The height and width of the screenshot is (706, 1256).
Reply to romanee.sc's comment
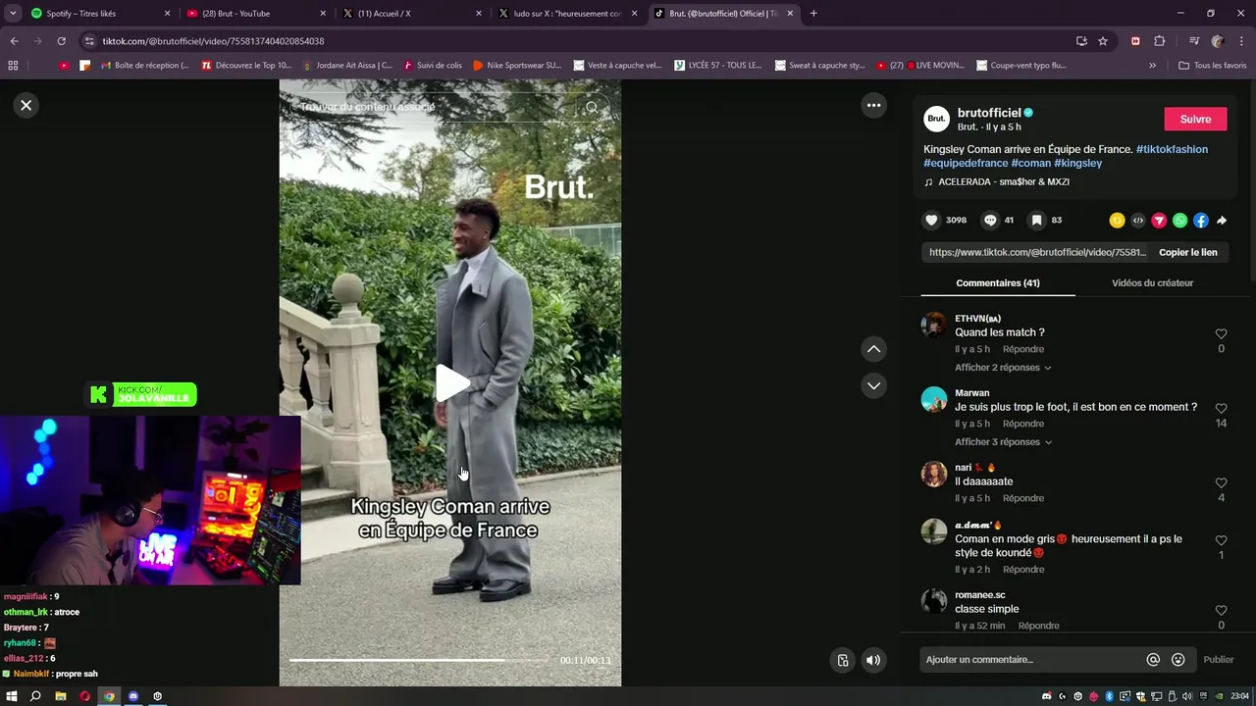(1038, 626)
